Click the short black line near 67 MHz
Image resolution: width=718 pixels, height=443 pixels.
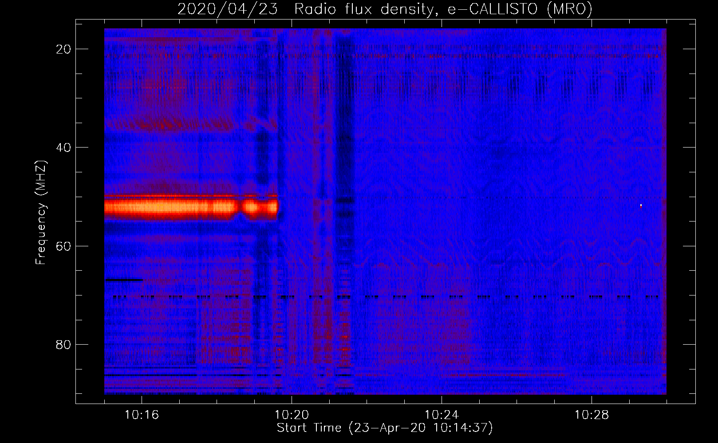pyautogui.click(x=124, y=280)
